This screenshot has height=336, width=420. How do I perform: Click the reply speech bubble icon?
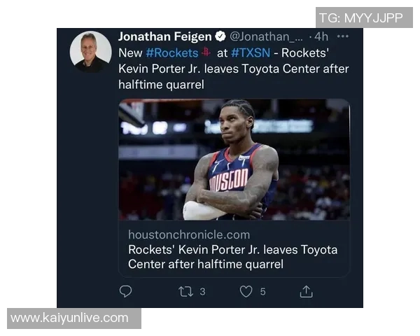point(126,291)
